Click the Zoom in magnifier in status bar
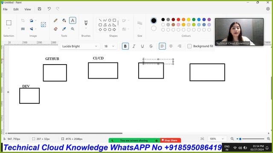Screen dimensions: 273x153 click(x=269, y=139)
